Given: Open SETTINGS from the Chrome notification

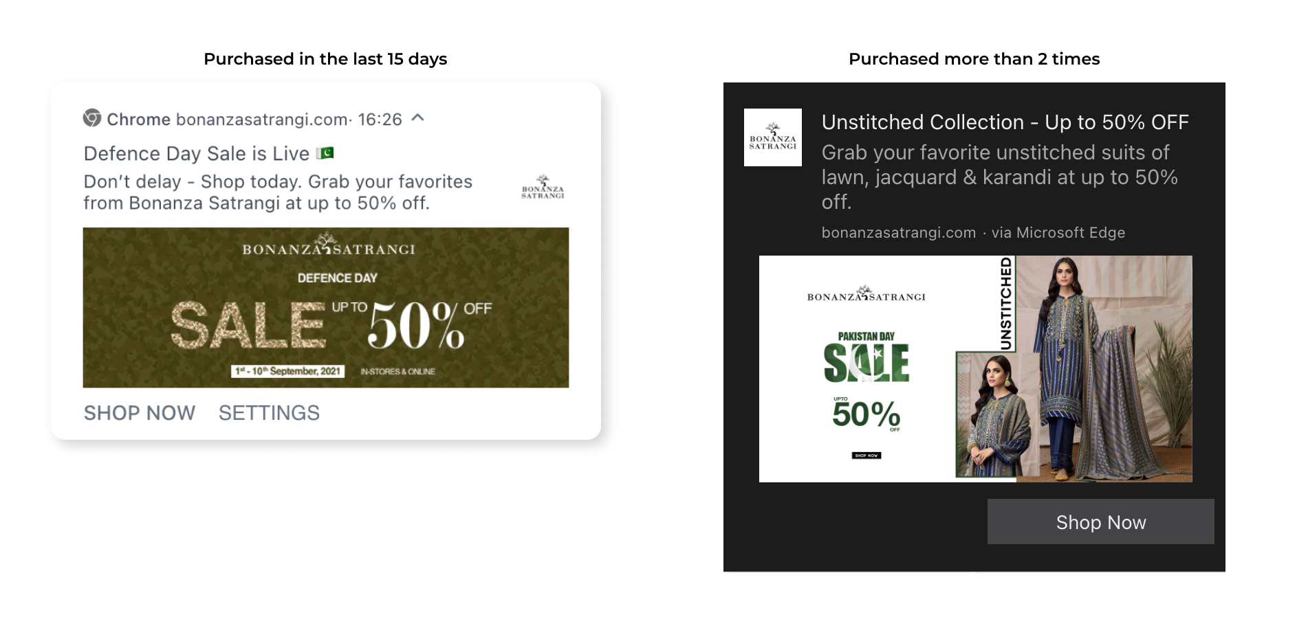Looking at the screenshot, I should (x=269, y=413).
